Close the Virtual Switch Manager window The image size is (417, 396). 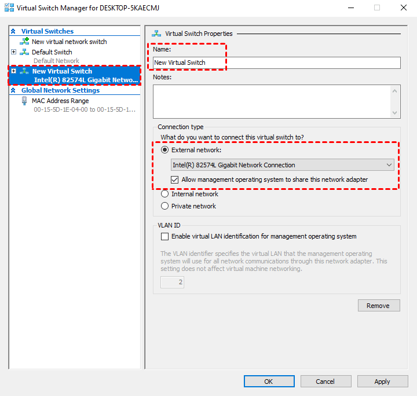tap(404, 8)
